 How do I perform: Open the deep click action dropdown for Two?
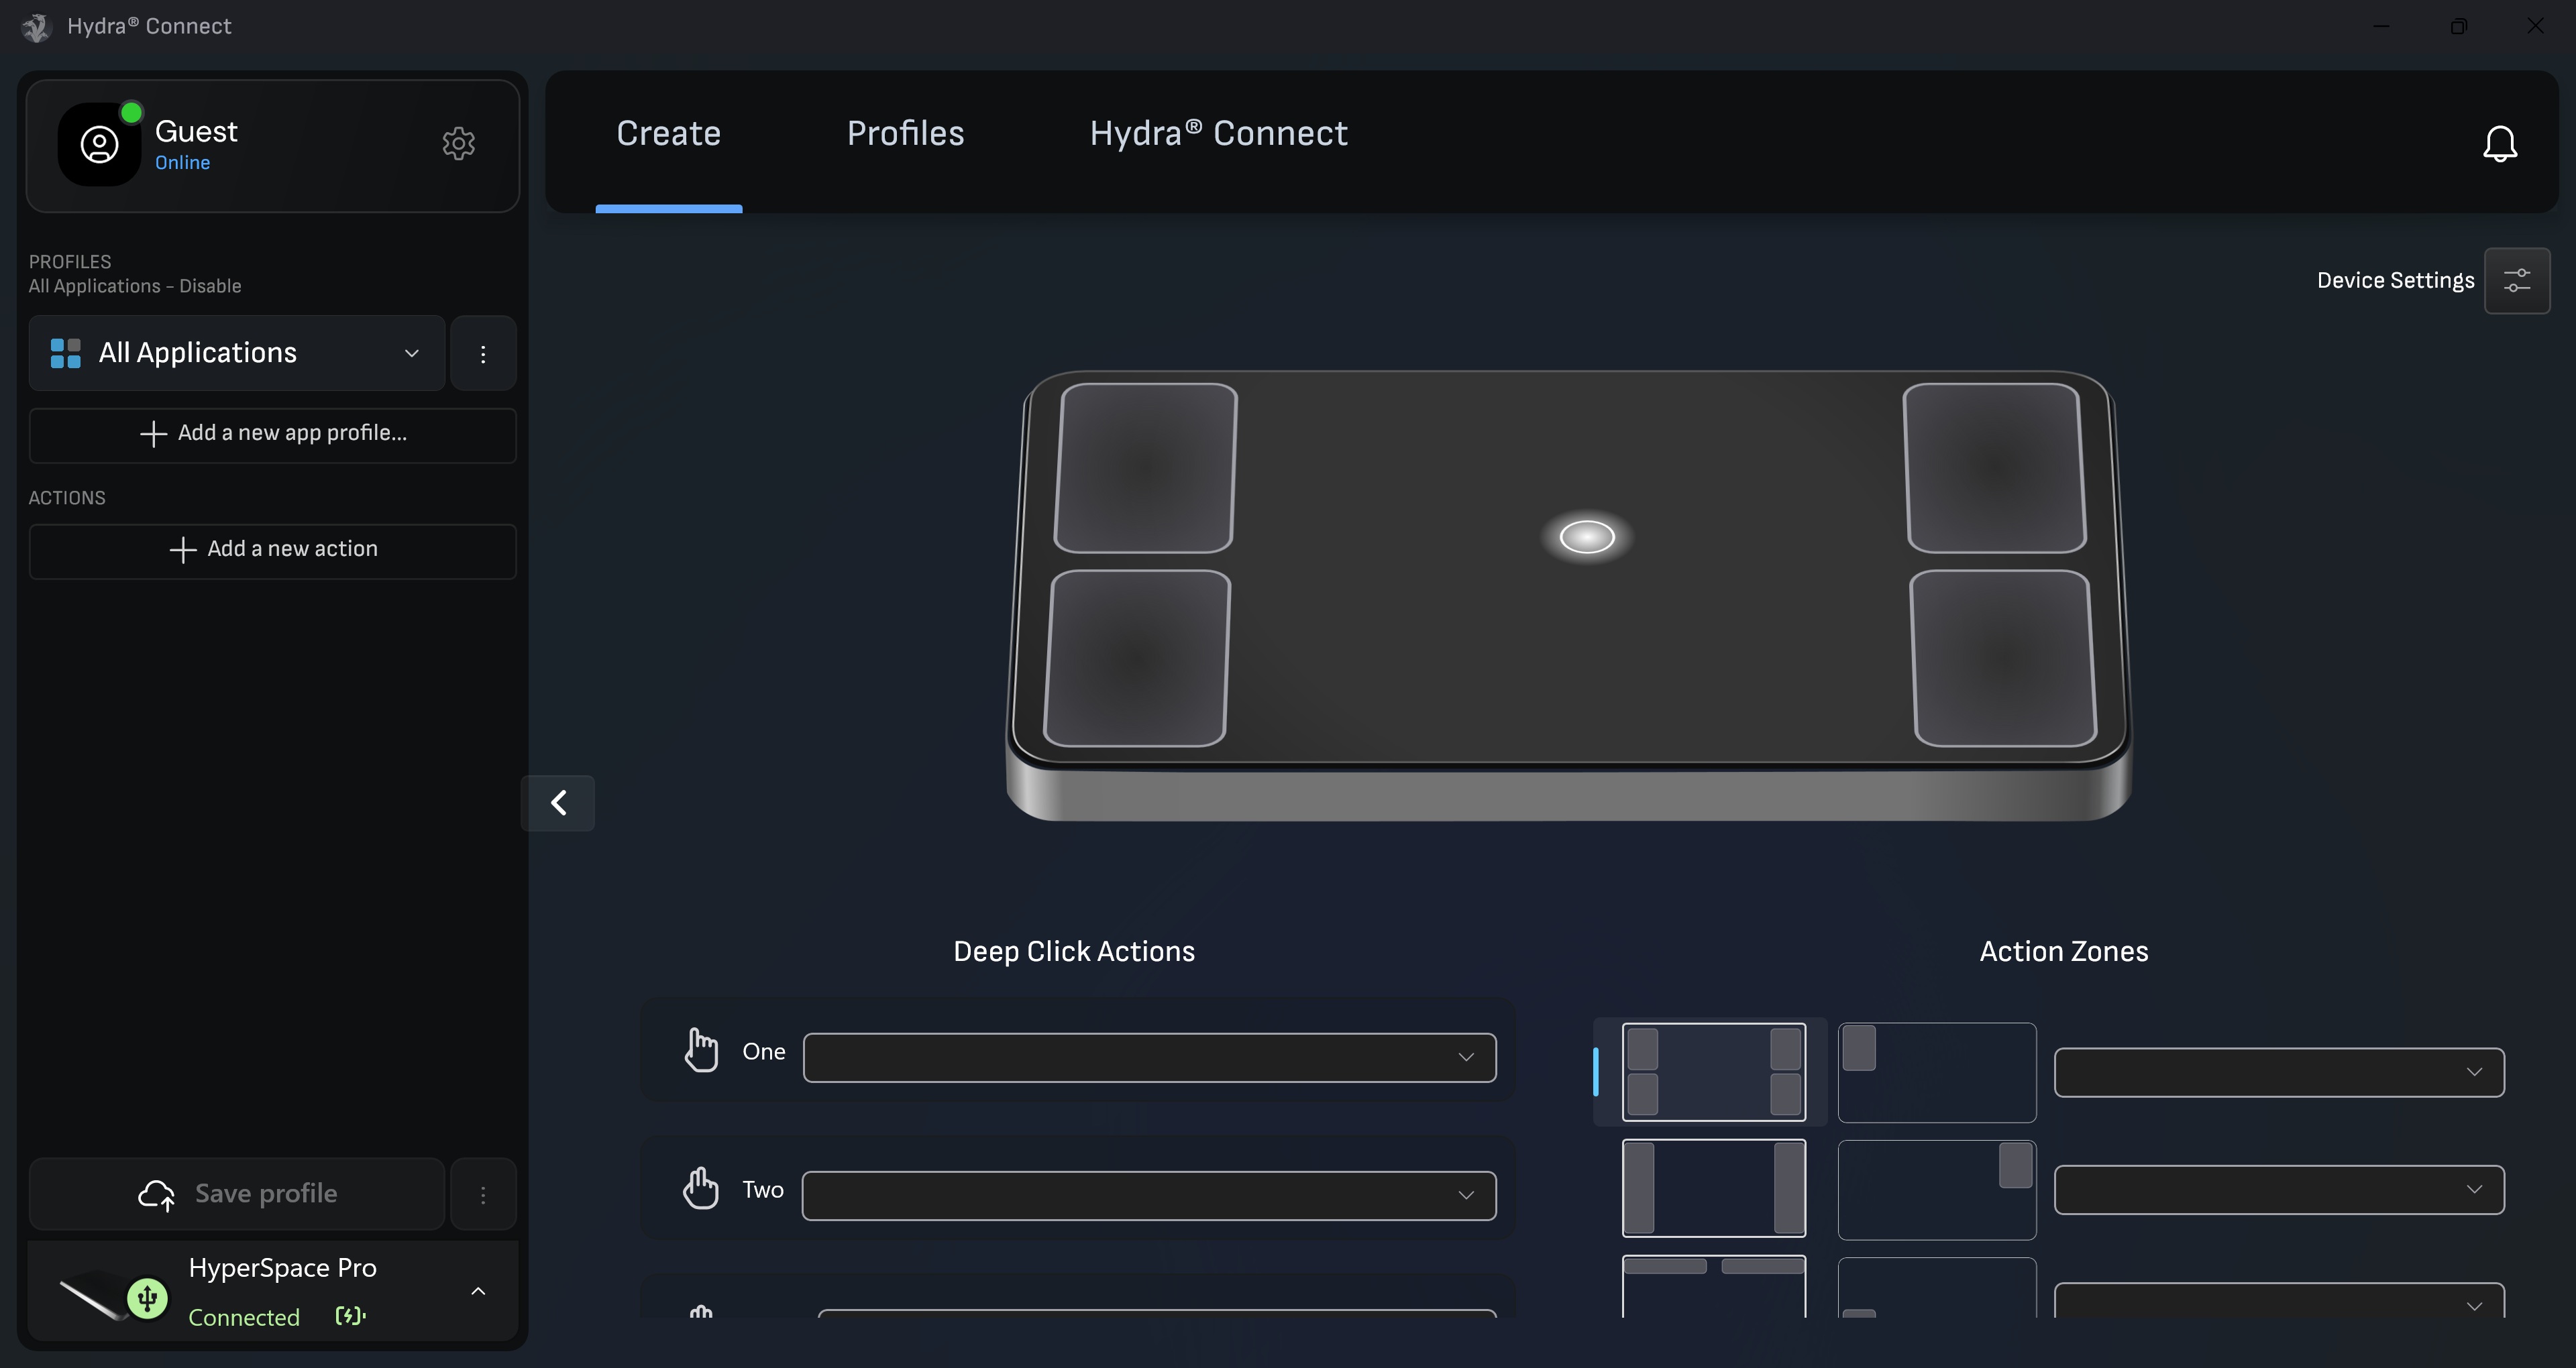(x=1149, y=1195)
